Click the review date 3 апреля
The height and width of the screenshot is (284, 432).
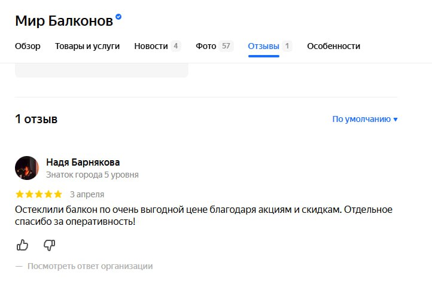87,194
